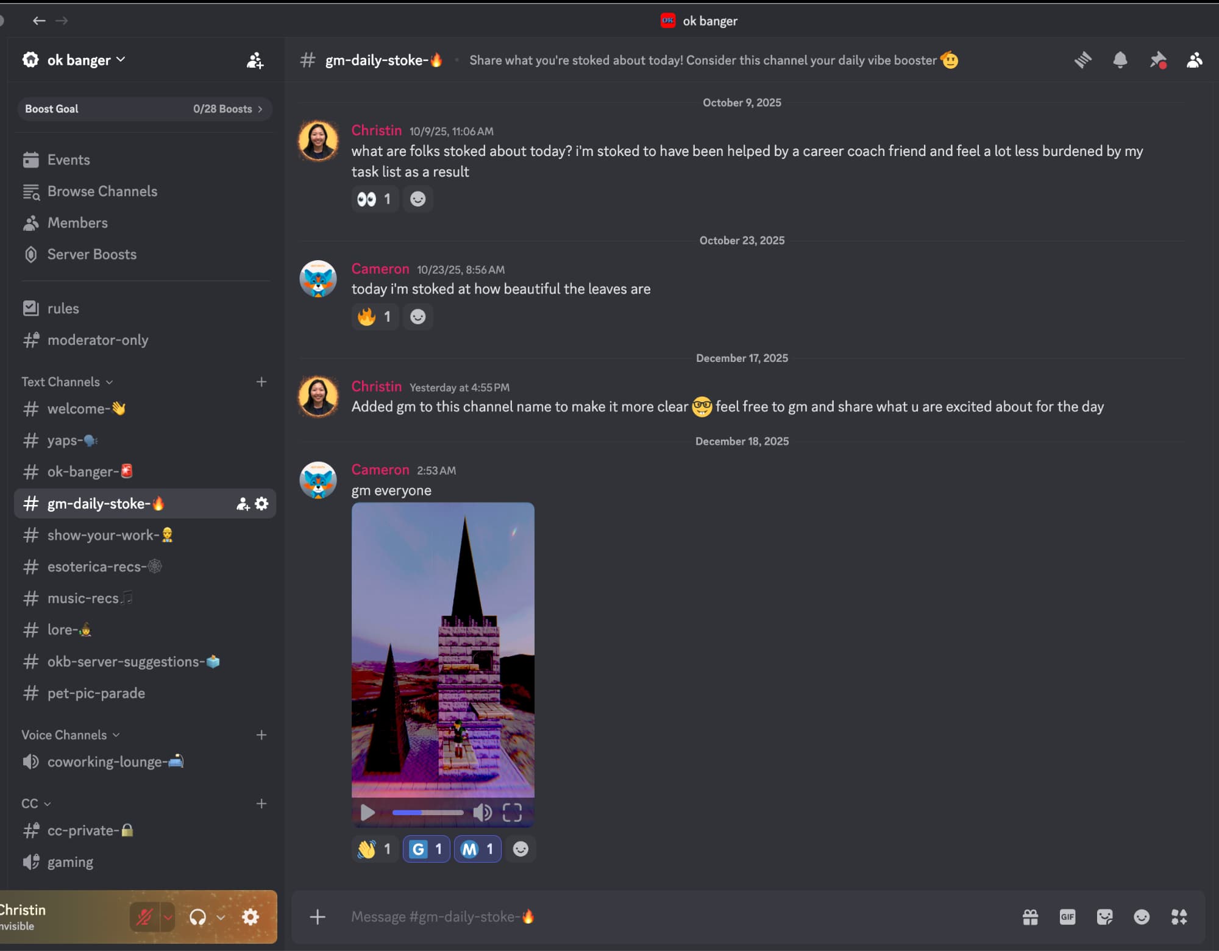Open the gift Nitro icon
The width and height of the screenshot is (1219, 951).
click(1030, 917)
